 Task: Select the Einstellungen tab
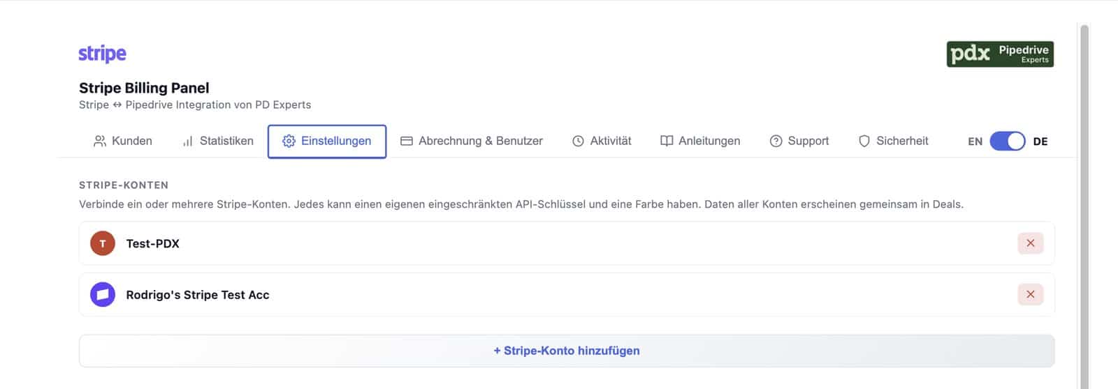(327, 142)
